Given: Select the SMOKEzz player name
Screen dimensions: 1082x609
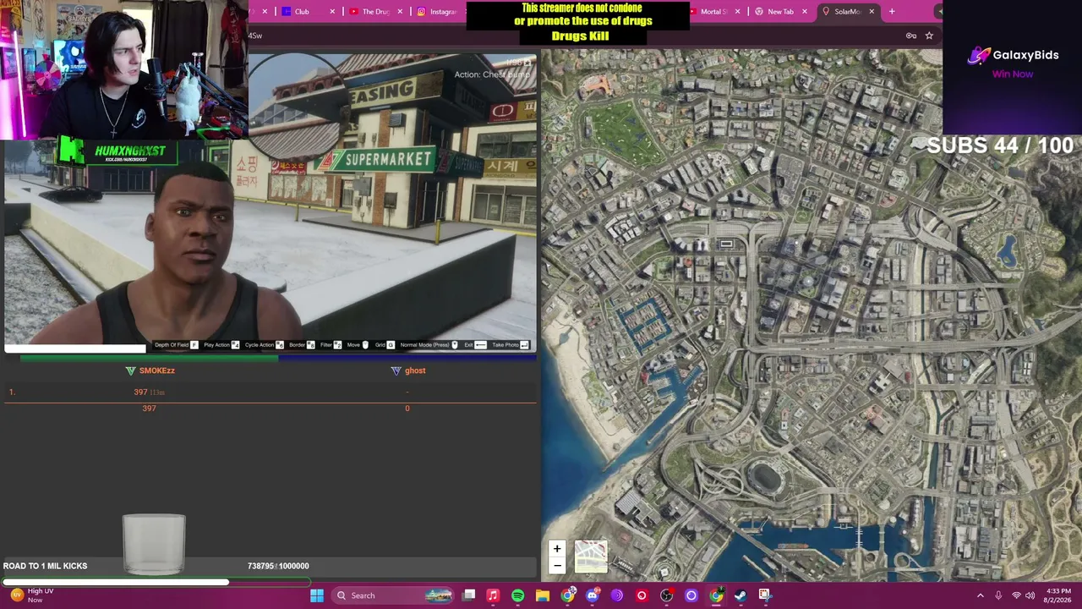Looking at the screenshot, I should click(157, 370).
